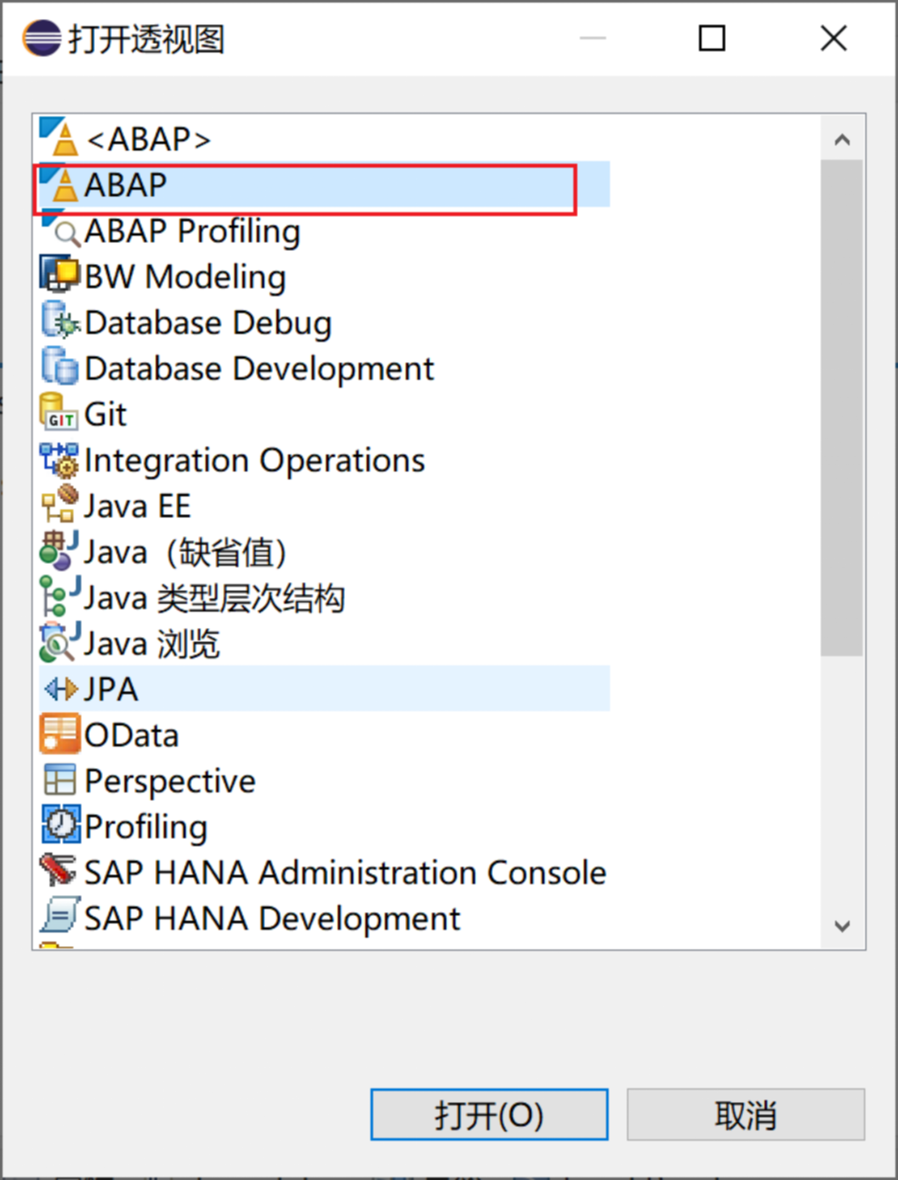
Task: Click the Java 浏览 browsing icon
Action: (x=60, y=642)
